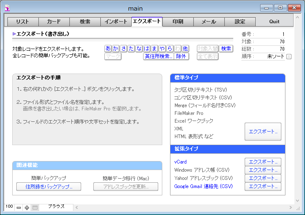Screen dimensions: 305x215
Task: Click the zoom out minus icon
Action: (19, 208)
